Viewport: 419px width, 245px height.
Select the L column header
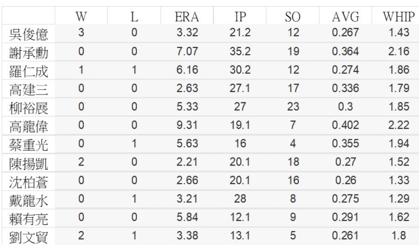[134, 18]
